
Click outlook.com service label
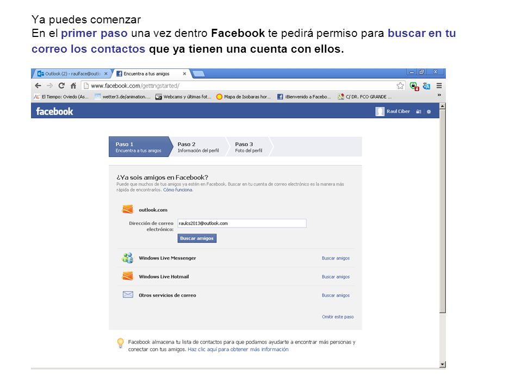153,210
